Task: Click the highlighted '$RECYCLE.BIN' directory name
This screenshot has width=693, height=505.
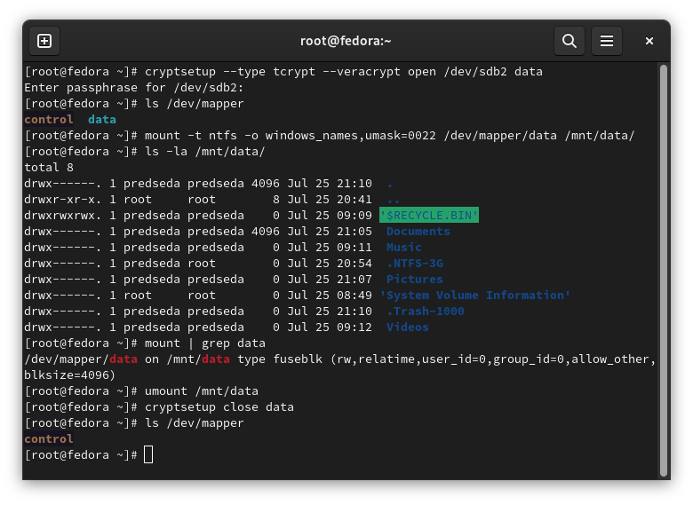Action: [429, 215]
